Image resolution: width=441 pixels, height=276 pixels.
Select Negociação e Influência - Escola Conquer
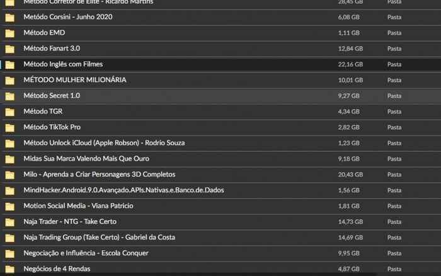click(86, 253)
